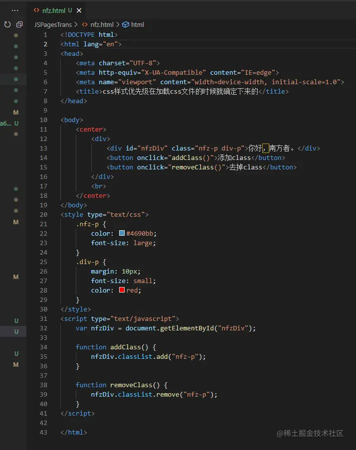Click the HTML file icon in the breadcrumb
The width and height of the screenshot is (356, 450).
point(85,25)
